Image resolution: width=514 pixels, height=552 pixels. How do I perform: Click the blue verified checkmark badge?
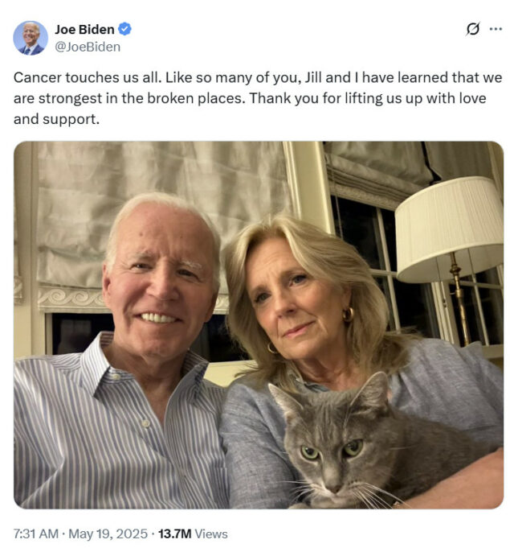coord(124,29)
